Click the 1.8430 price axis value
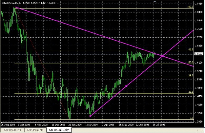 click(x=199, y=12)
